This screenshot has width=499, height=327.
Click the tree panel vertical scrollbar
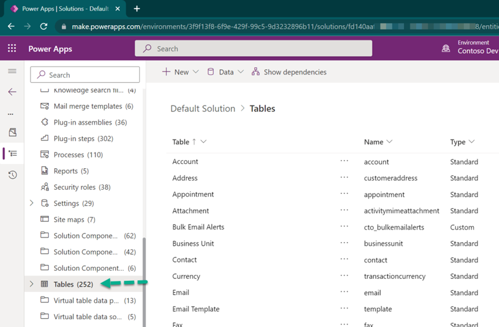pos(144,282)
